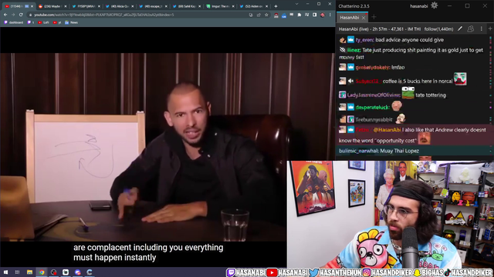
Task: Click username desperateluck in chat
Action: (372, 108)
